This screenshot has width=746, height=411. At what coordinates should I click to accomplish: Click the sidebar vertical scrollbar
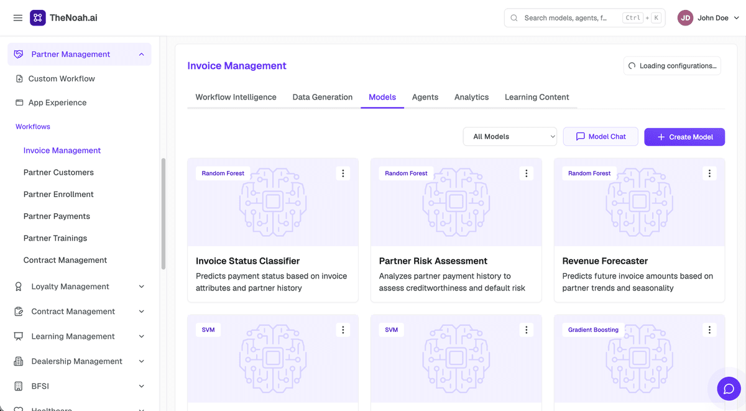click(163, 213)
